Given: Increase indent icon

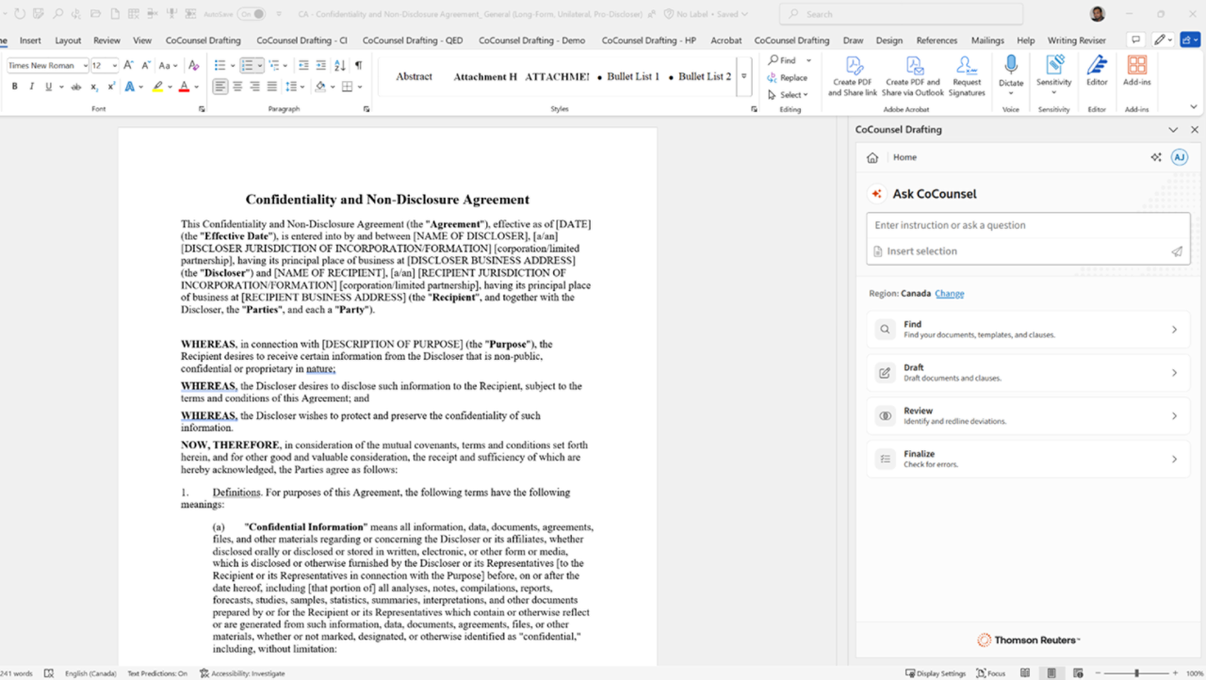Looking at the screenshot, I should [320, 65].
